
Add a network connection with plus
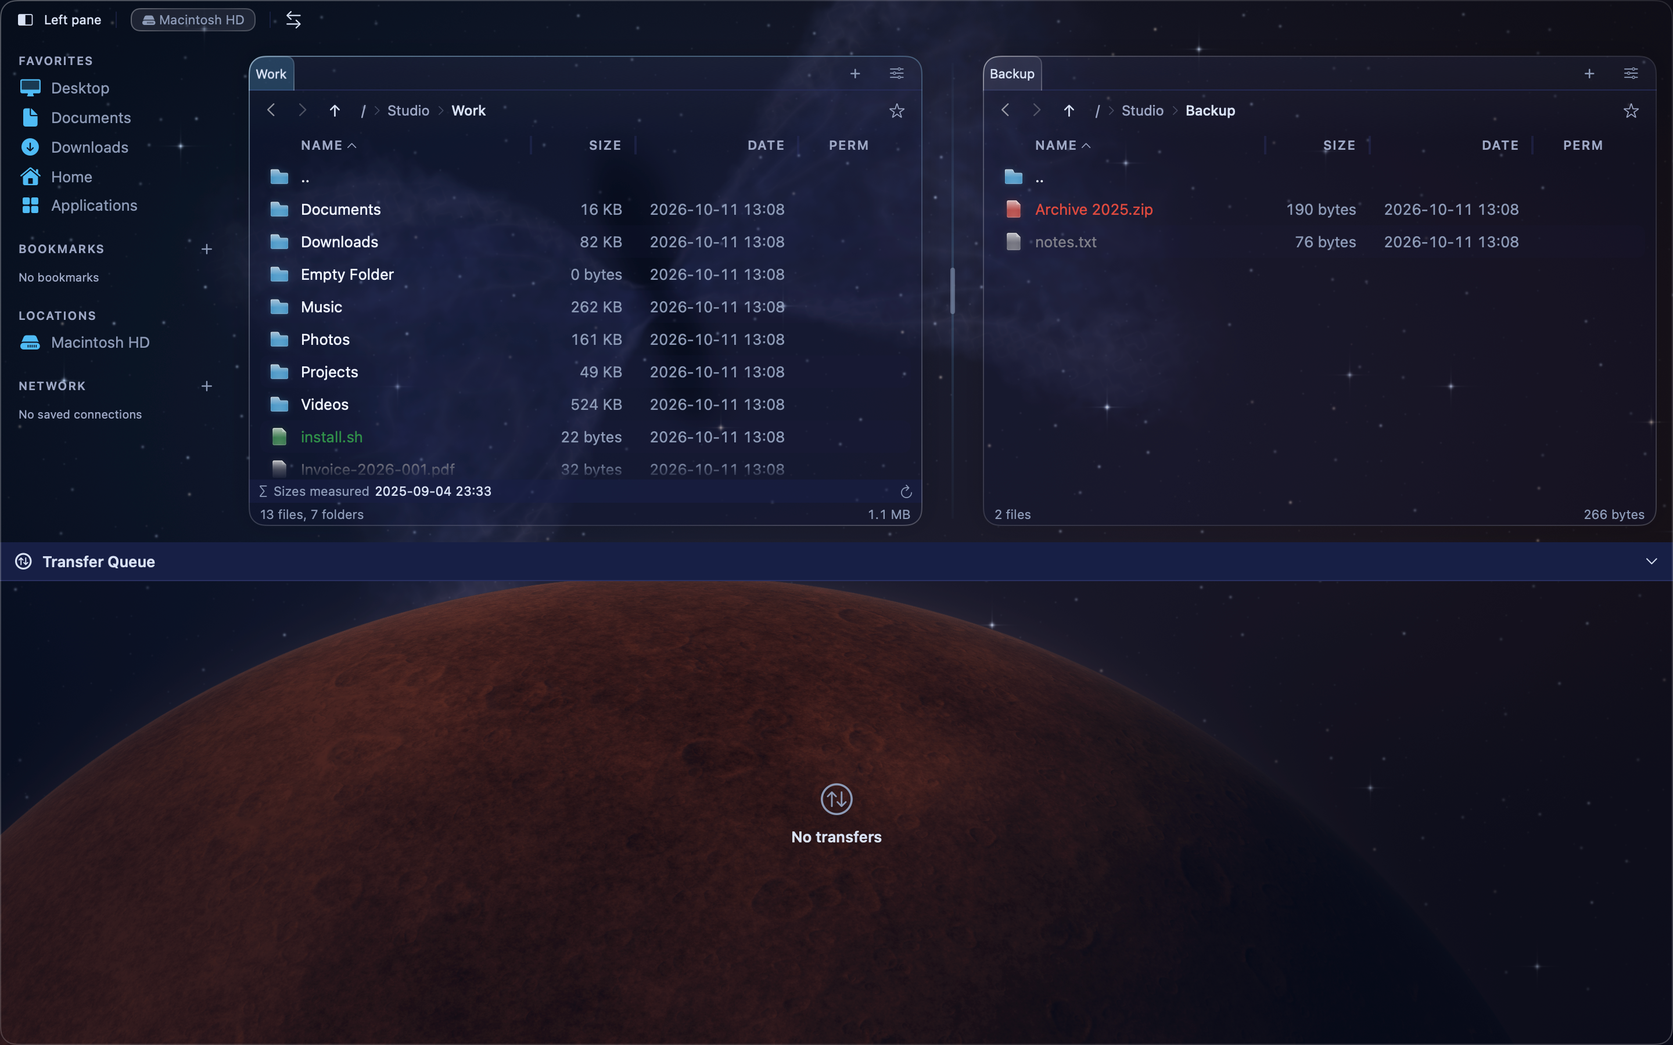pyautogui.click(x=206, y=385)
